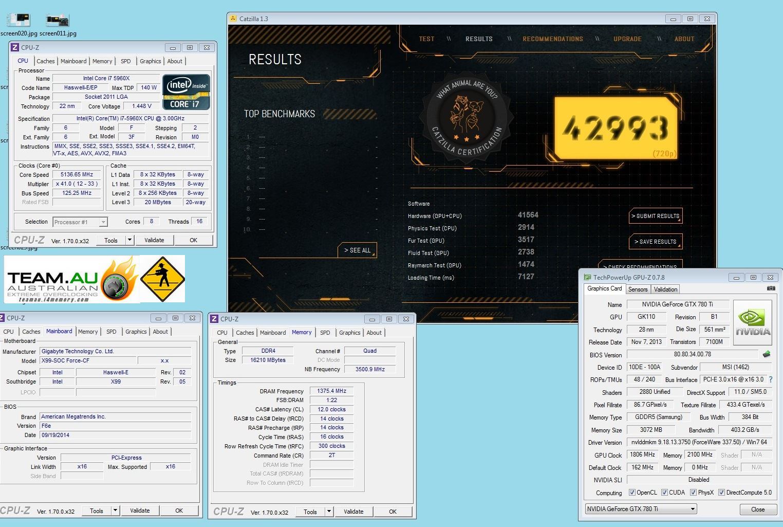Open the UPGRADE tab in Catzilla
783x527 pixels.
(627, 39)
